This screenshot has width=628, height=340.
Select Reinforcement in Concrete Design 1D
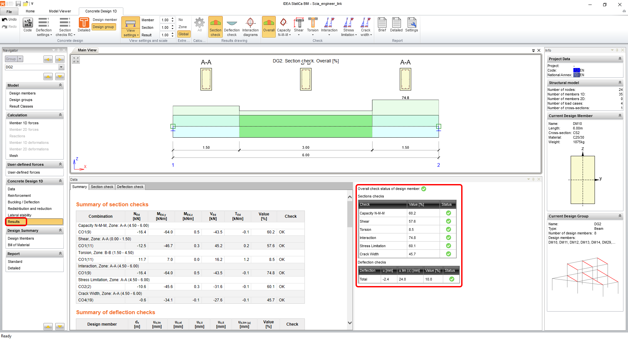tap(19, 195)
